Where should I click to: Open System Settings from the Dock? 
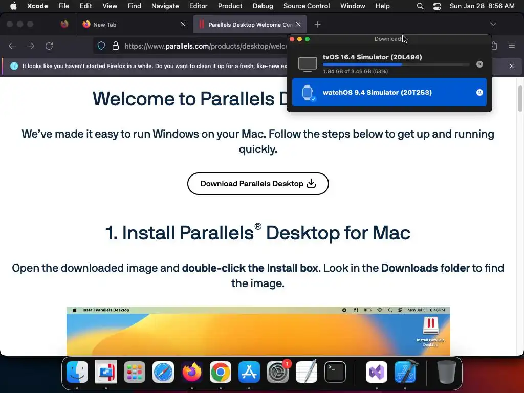[x=278, y=372]
